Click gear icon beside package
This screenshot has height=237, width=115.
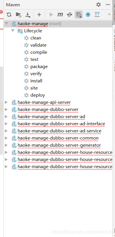coord(26,67)
